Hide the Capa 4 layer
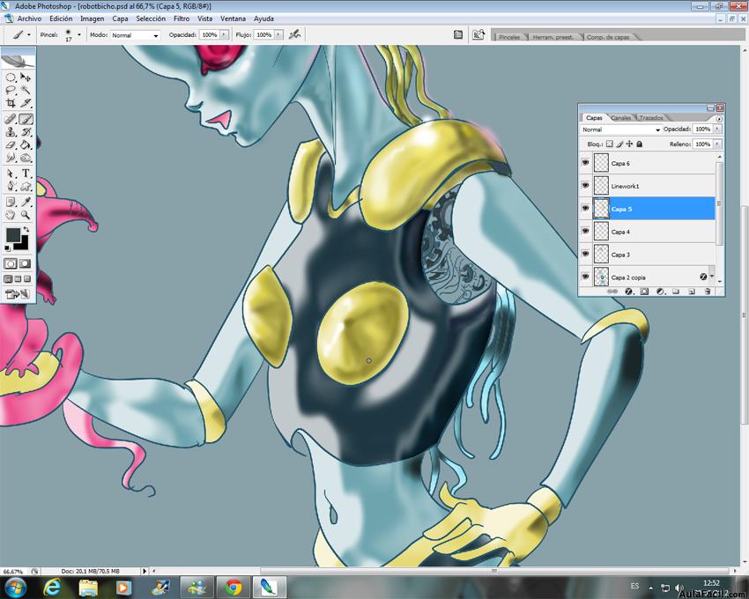Viewport: 749px width, 599px height. [x=585, y=232]
